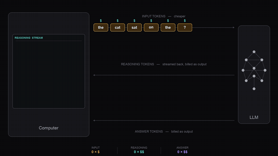This screenshot has width=278, height=156.
Task: Click the 'on' input token
Action: pyautogui.click(x=151, y=27)
